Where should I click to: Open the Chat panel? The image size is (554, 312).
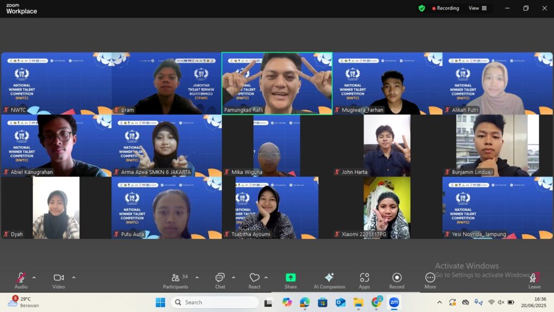tap(220, 281)
